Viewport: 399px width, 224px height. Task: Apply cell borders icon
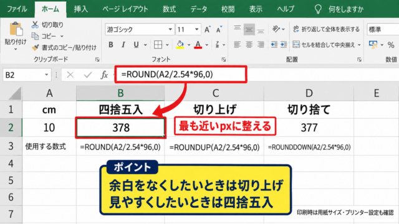[158, 45]
